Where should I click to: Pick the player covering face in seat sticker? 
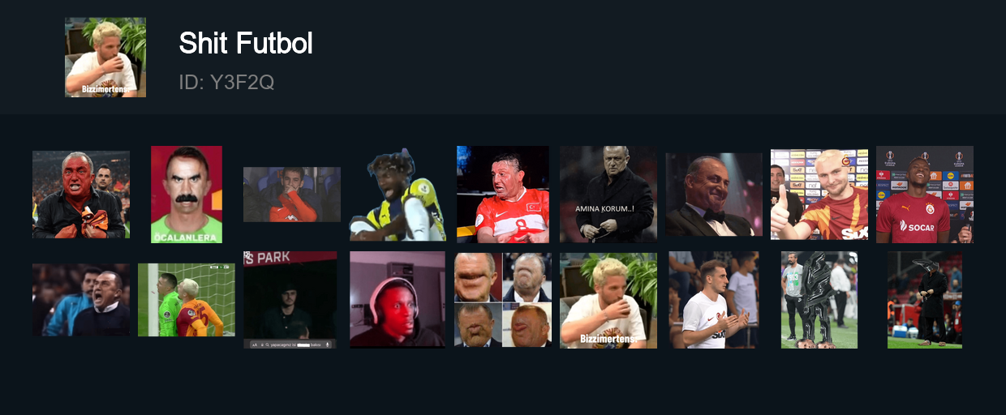(292, 195)
